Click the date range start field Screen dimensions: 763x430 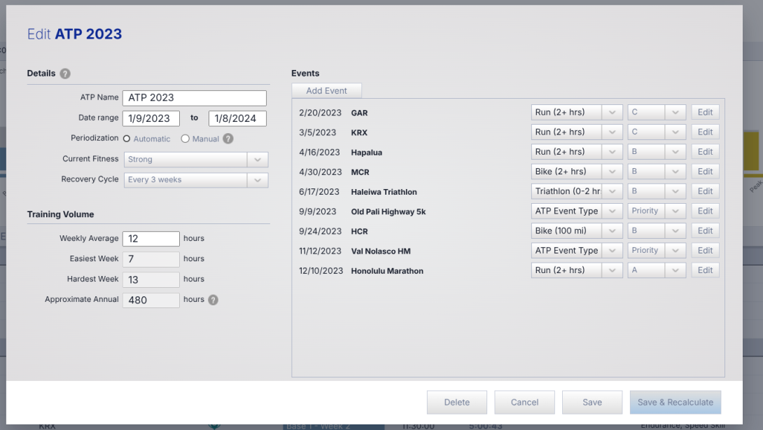pos(150,118)
